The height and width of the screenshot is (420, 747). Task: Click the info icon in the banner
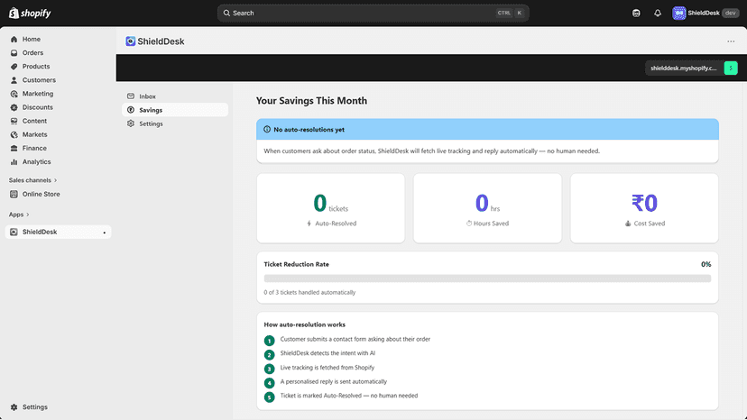coord(267,130)
